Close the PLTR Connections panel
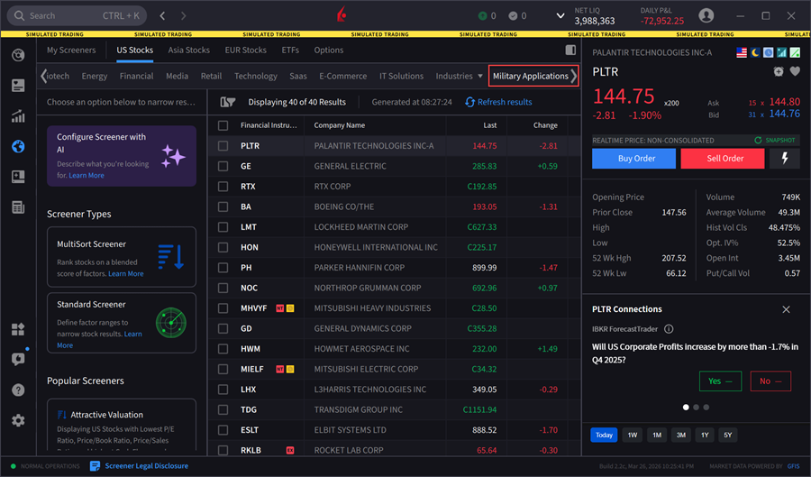Viewport: 811px width, 477px height. [x=786, y=309]
